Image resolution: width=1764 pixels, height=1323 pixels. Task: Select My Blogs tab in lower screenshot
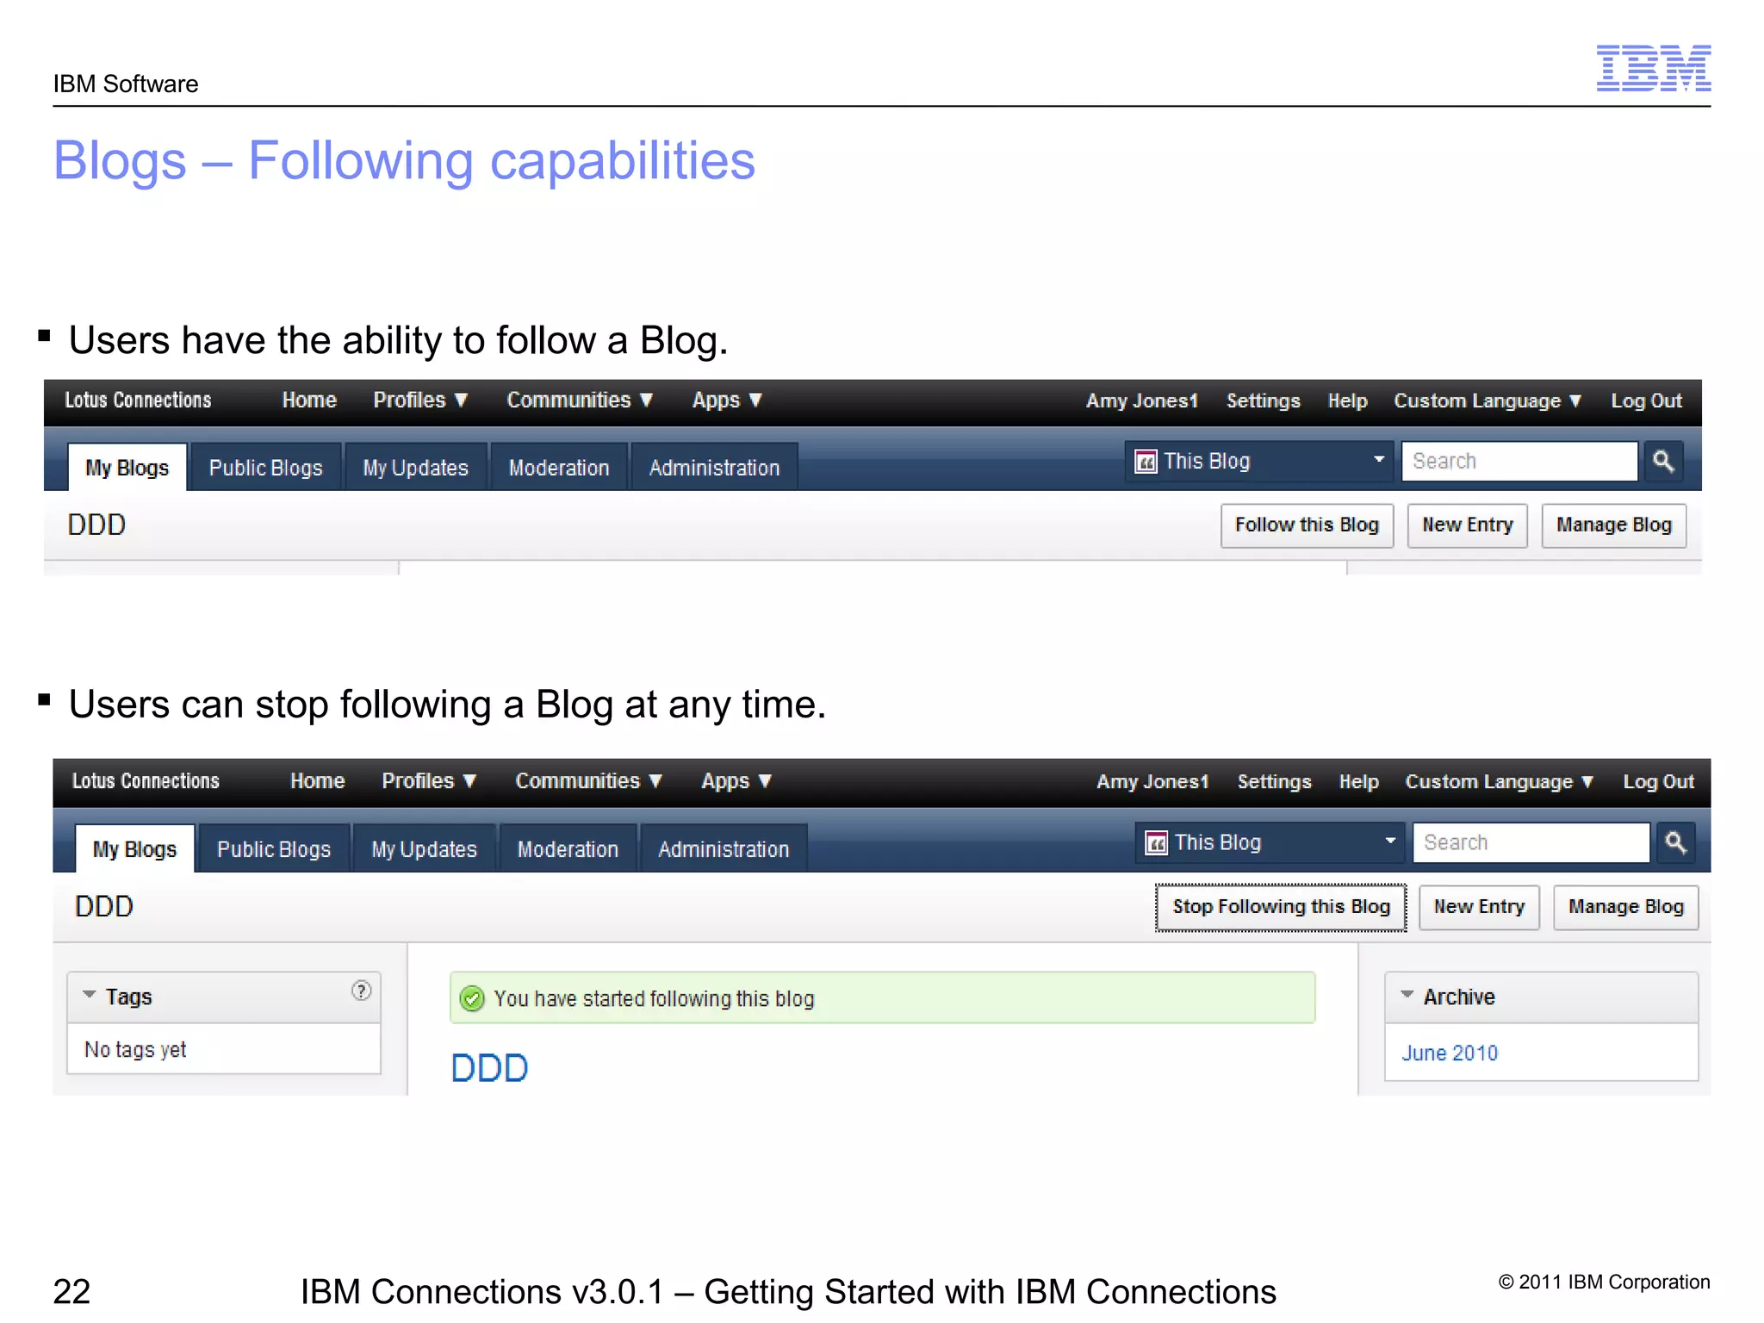(135, 849)
